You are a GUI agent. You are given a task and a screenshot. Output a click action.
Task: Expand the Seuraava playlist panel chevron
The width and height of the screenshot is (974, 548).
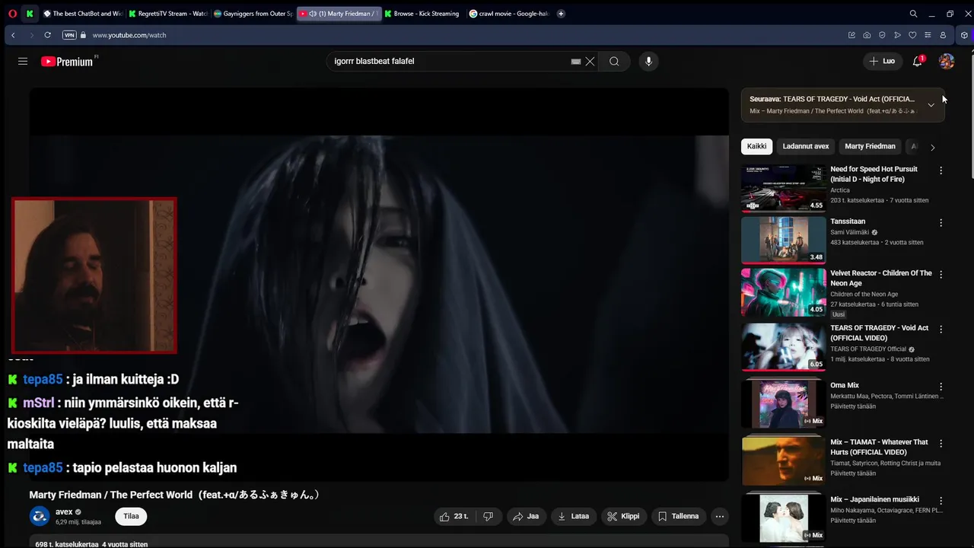[x=931, y=105]
